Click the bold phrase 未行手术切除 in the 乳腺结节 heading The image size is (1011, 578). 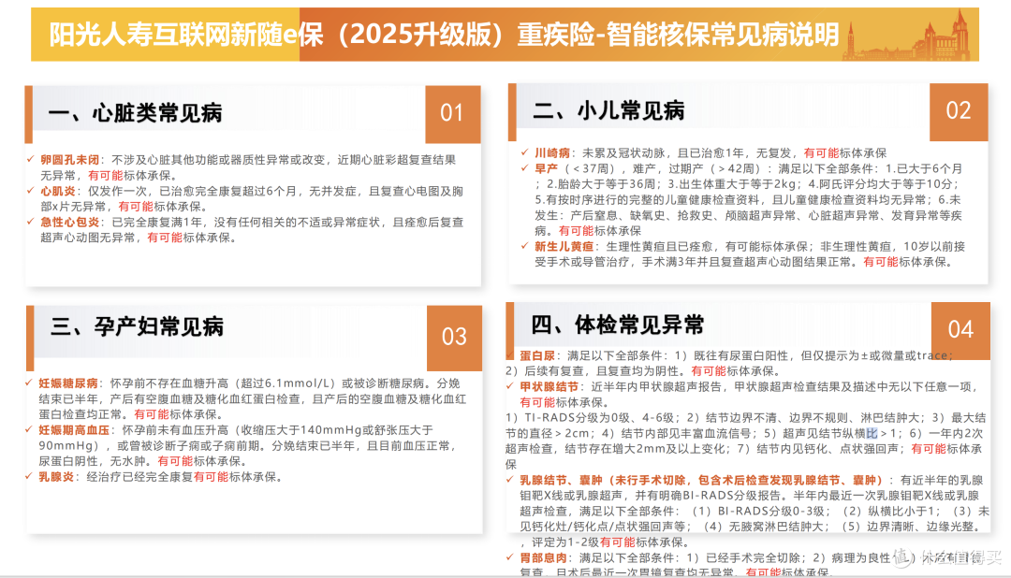(651, 481)
